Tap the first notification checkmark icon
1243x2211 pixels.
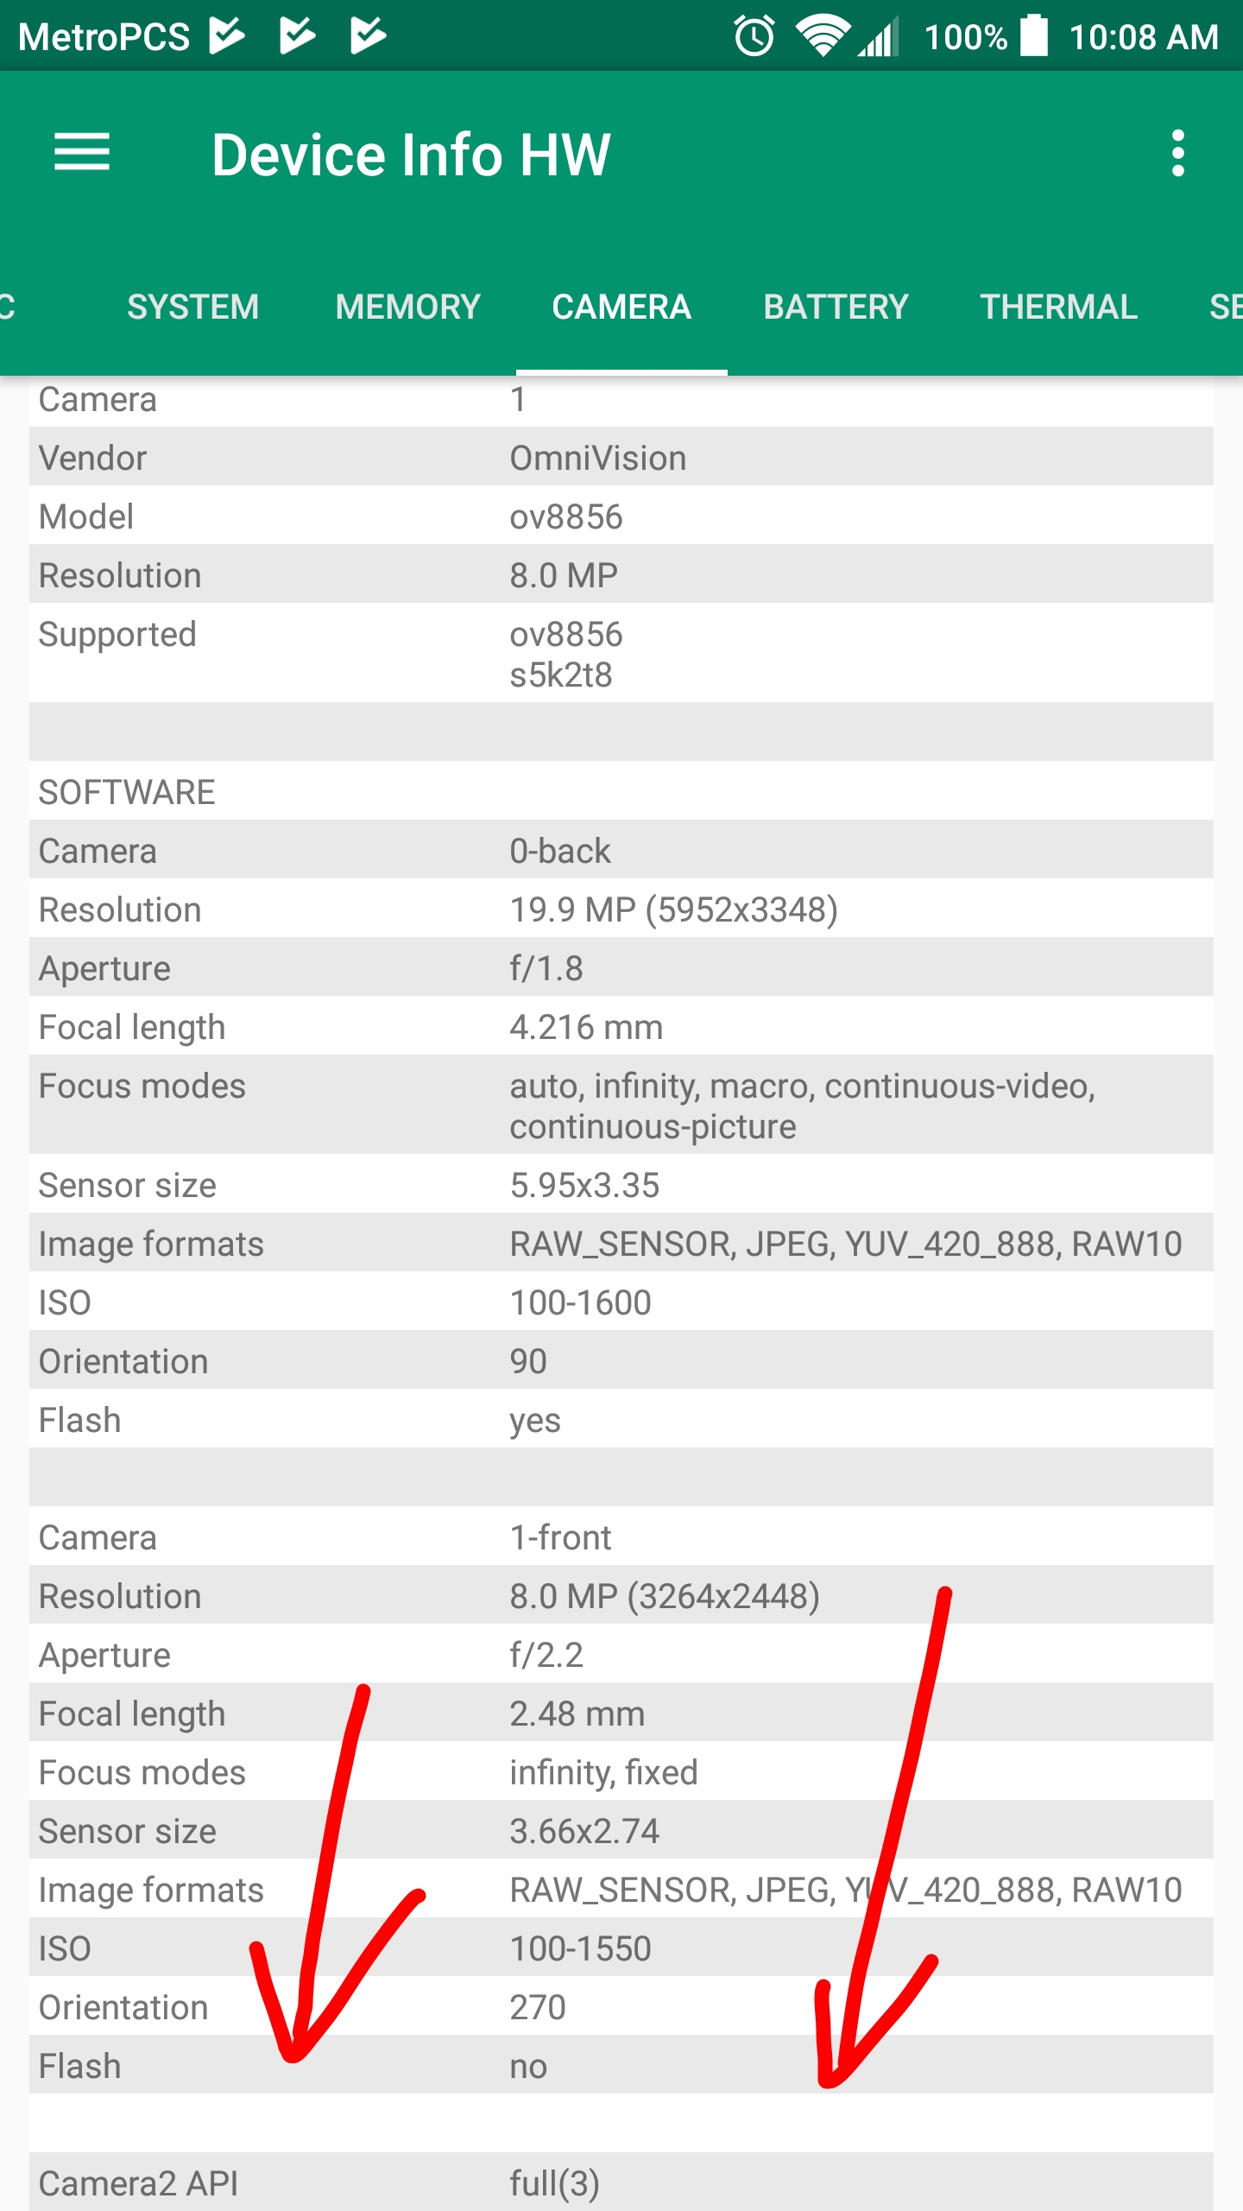tap(227, 36)
